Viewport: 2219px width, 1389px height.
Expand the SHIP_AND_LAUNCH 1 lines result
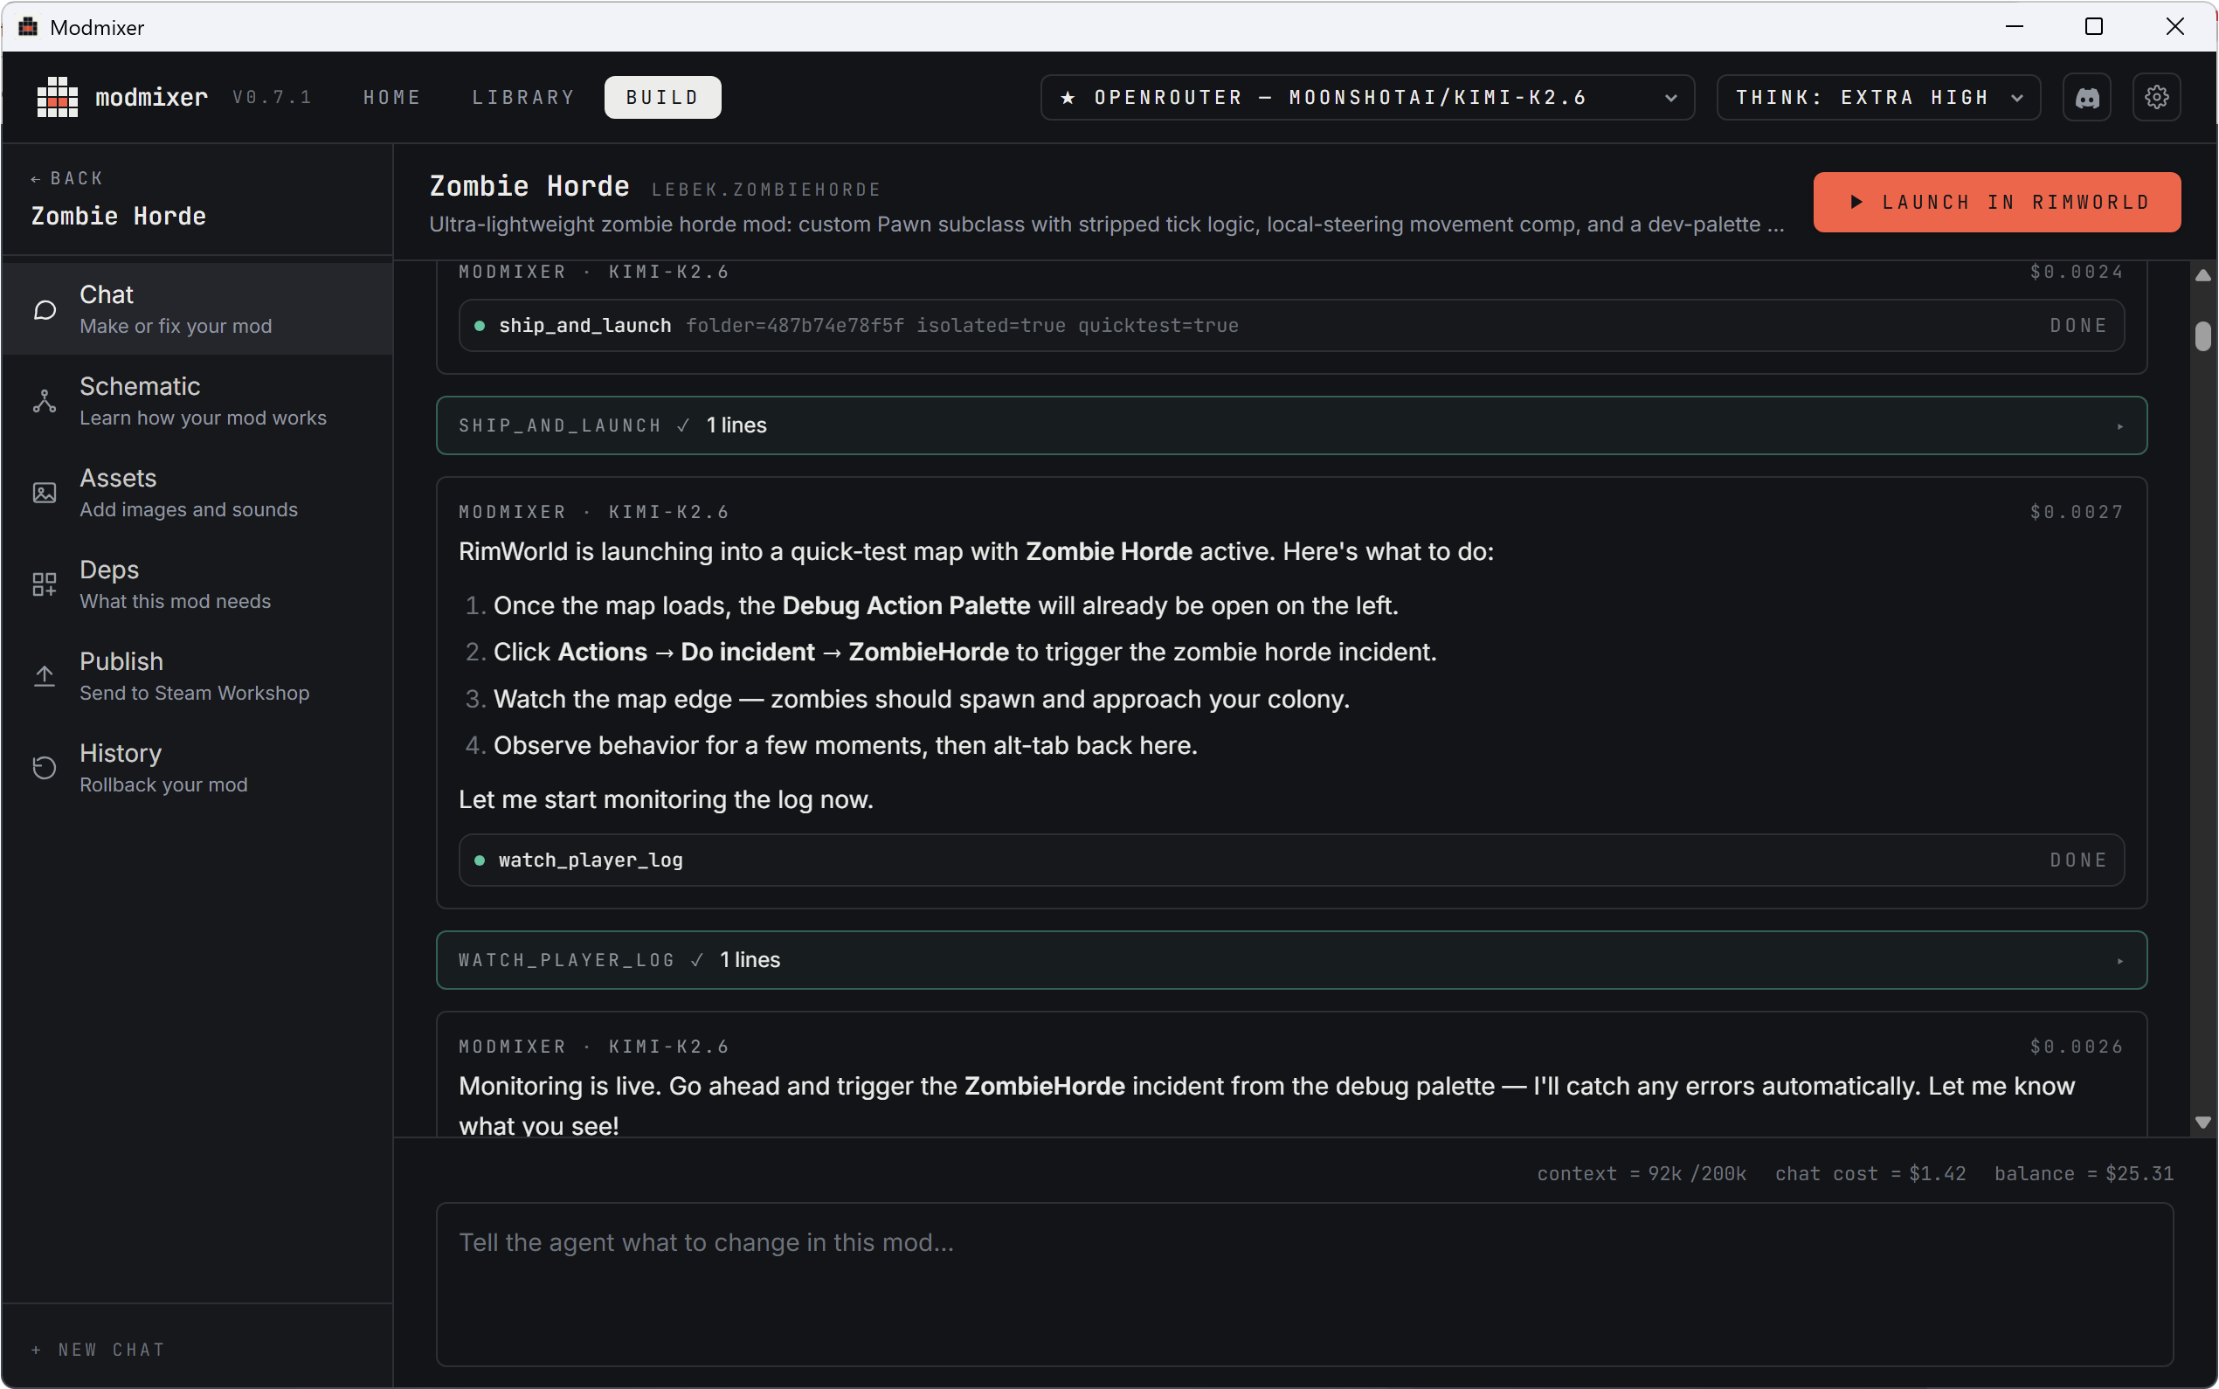tap(1290, 425)
